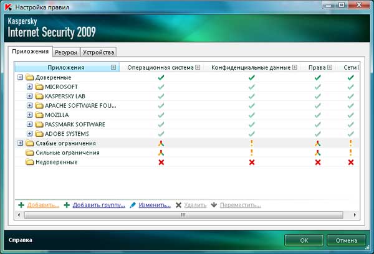Viewport: 374px width, 254px height.
Task: Click the KASPERSKY LAB folder icon
Action: 39,96
